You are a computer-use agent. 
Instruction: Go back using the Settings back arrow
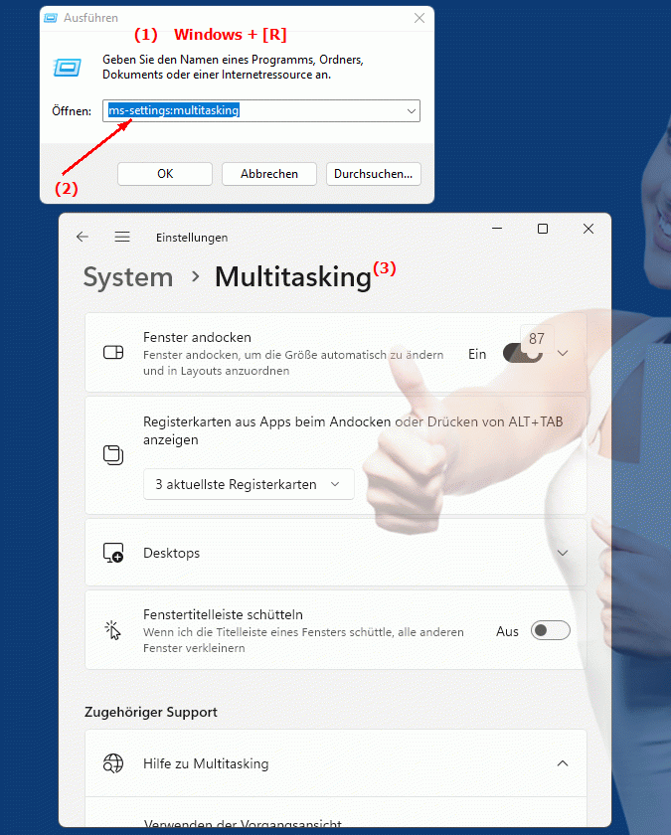[82, 237]
